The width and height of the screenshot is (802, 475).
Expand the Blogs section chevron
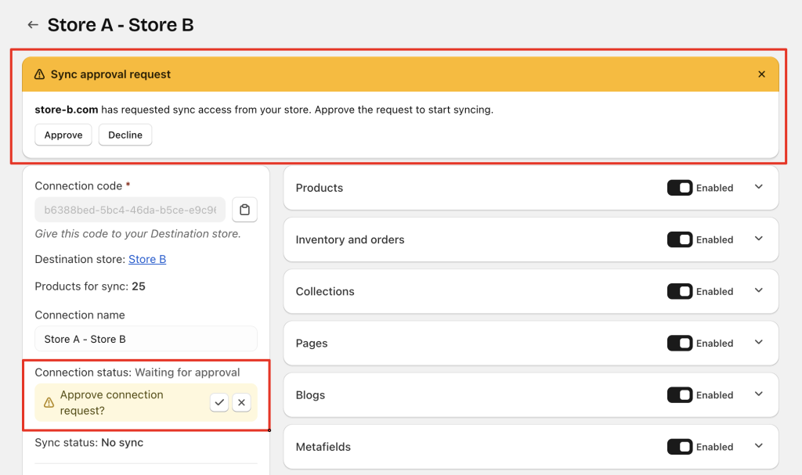click(x=758, y=394)
